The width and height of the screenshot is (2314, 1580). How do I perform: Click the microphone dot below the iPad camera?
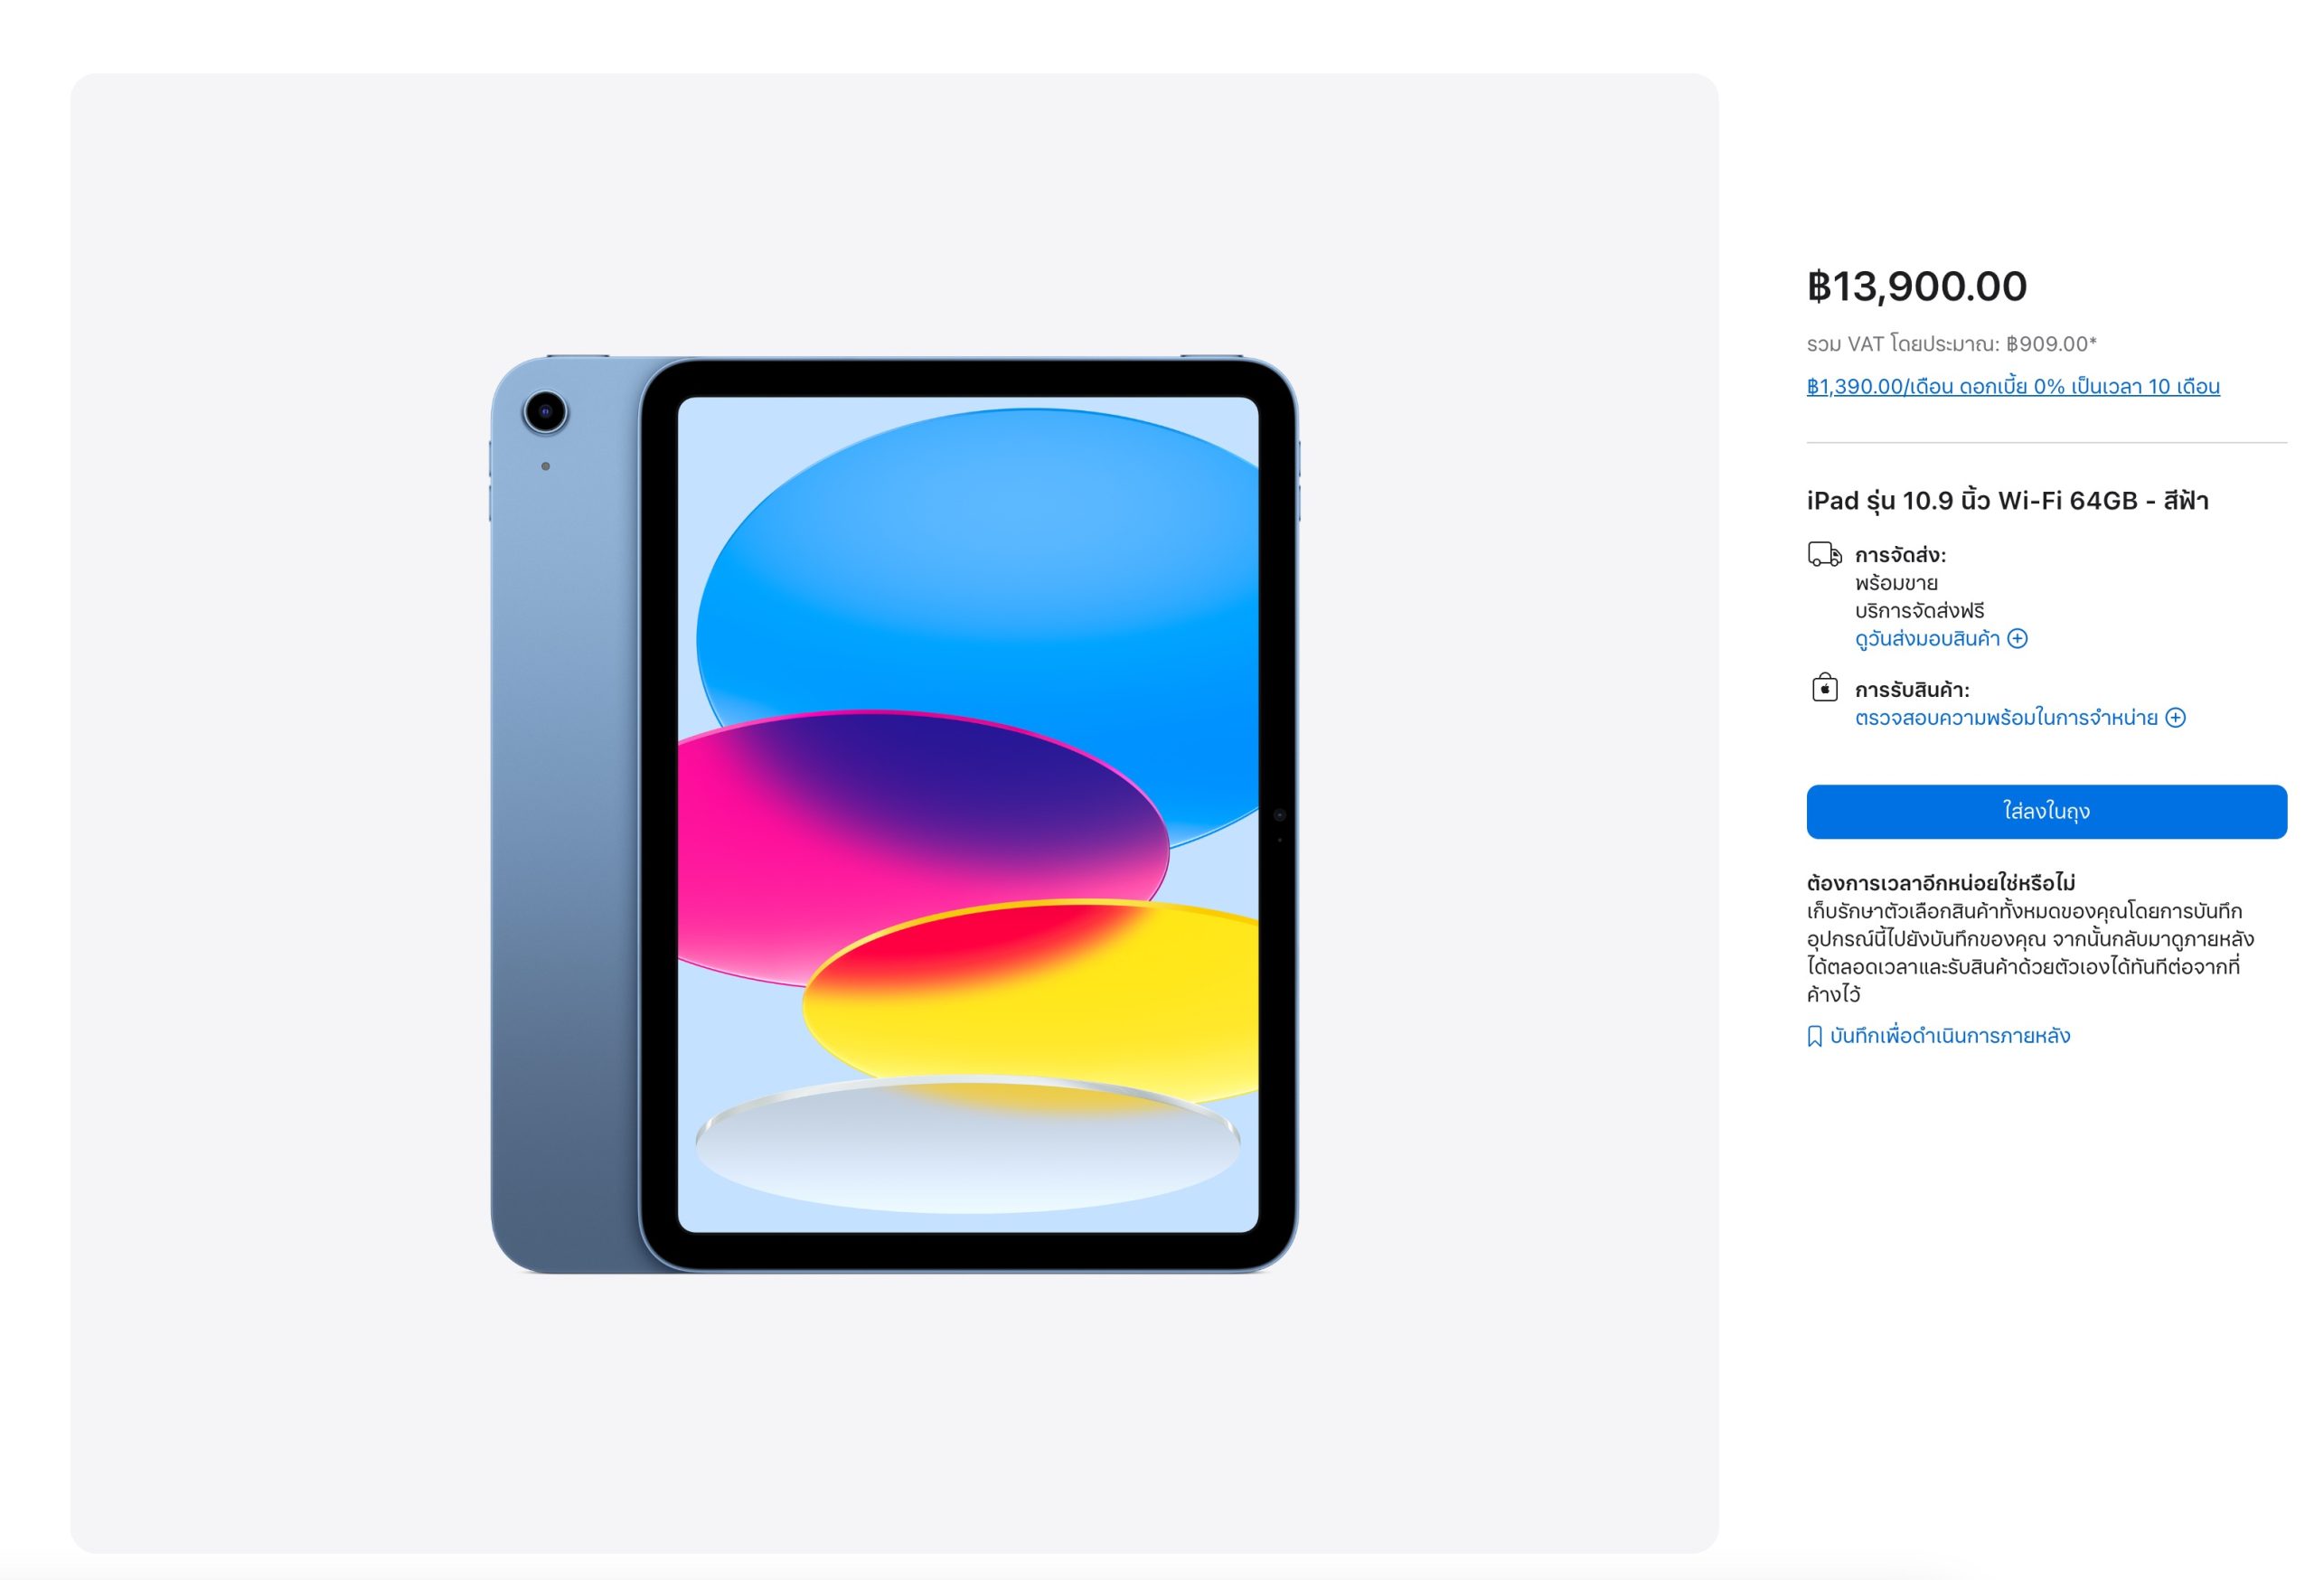click(x=546, y=466)
